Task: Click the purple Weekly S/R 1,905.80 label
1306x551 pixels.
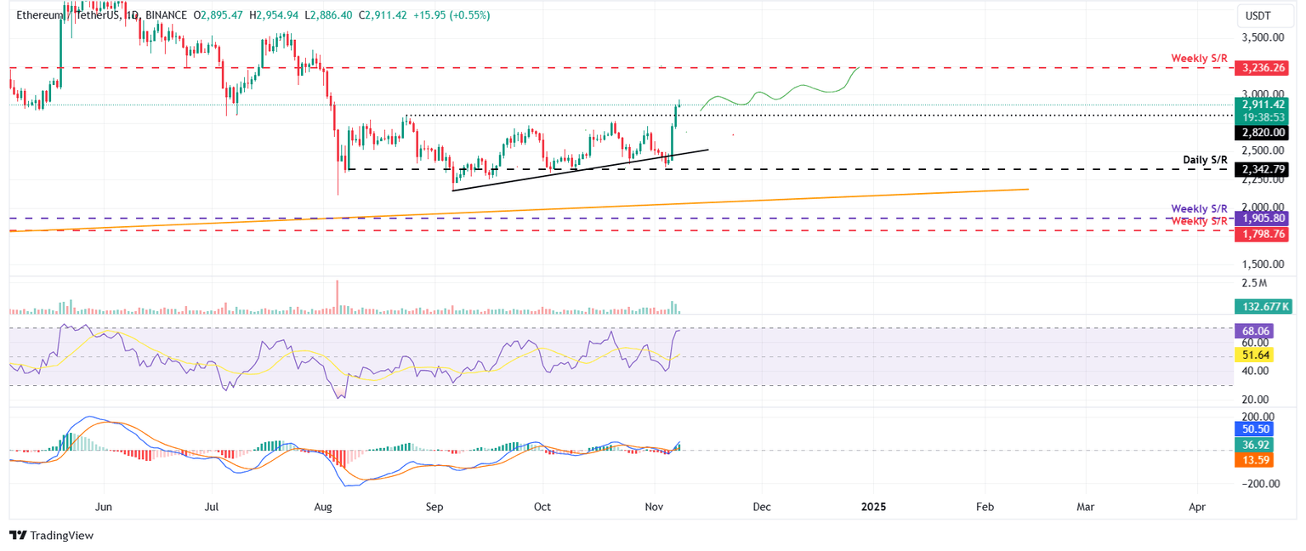Action: 1260,219
